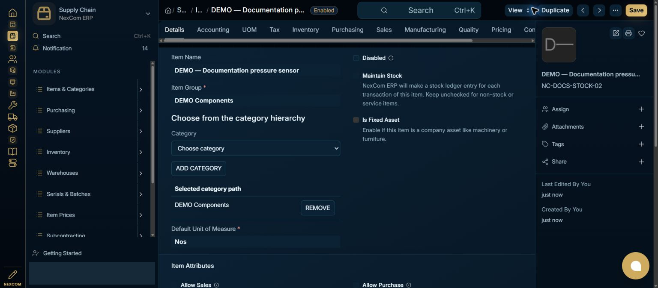Click the heart favorite icon
The width and height of the screenshot is (658, 288).
click(641, 33)
